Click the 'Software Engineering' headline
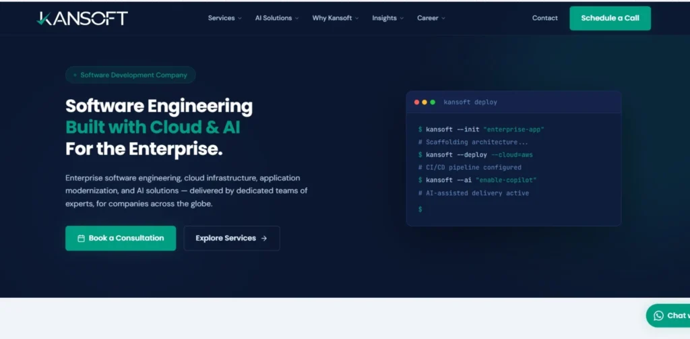Viewport: 690px width, 339px height. pyautogui.click(x=159, y=106)
